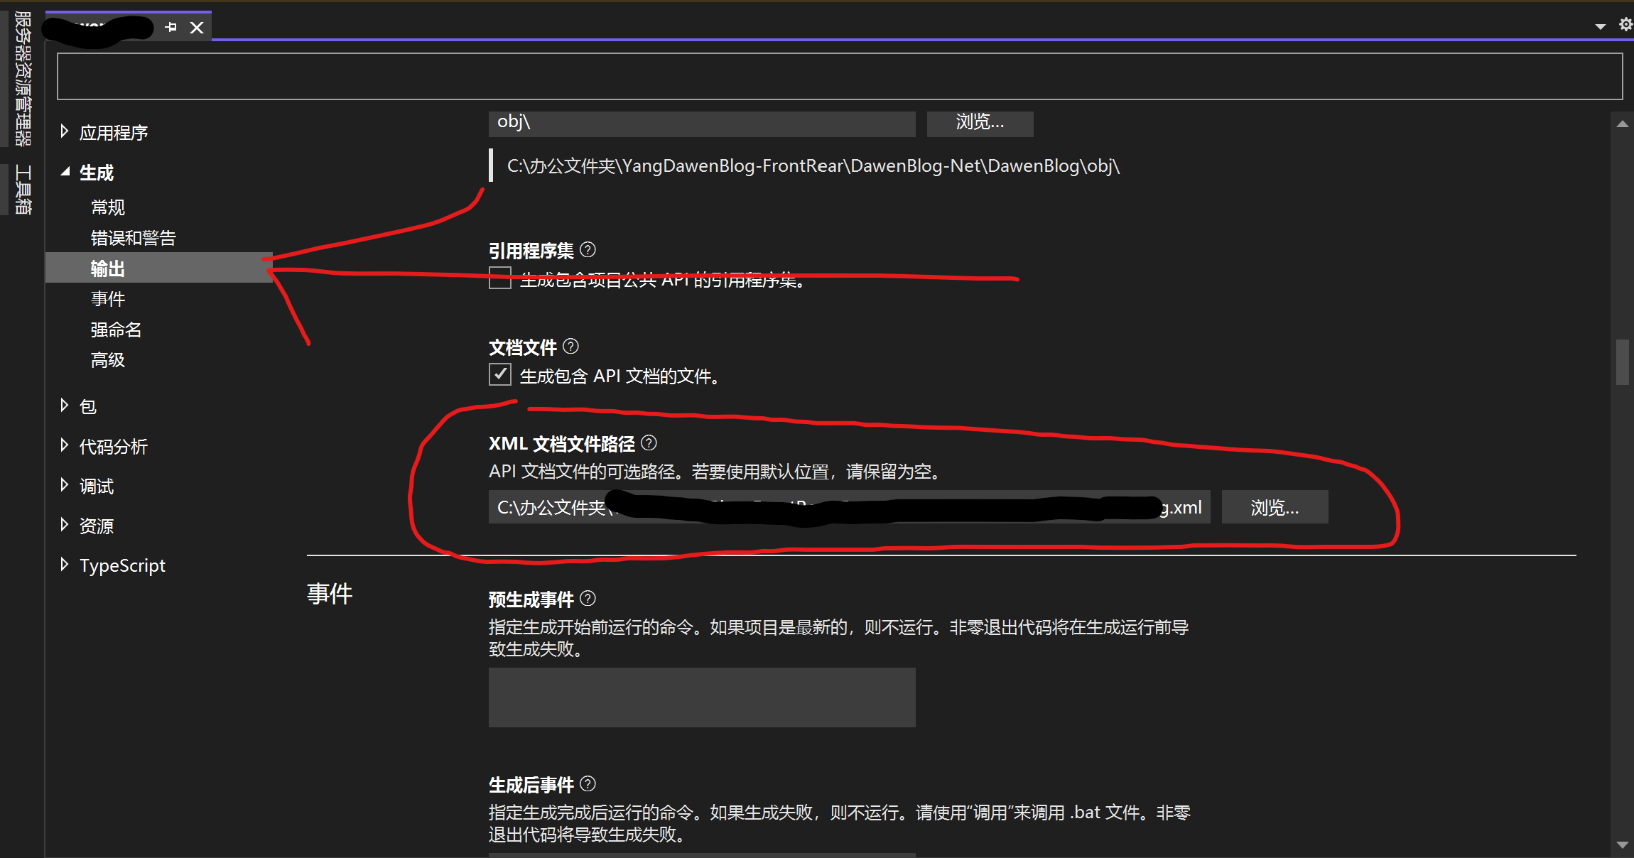Enable 生成包含项目公共 API 的引用程序集 checkbox
1634x858 pixels.
pos(500,278)
